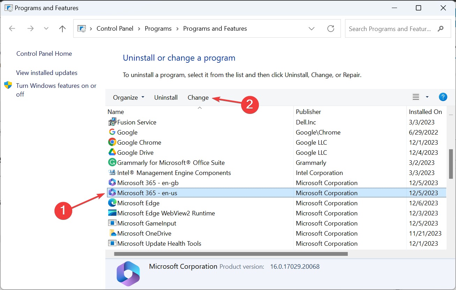Image resolution: width=456 pixels, height=290 pixels.
Task: Click Control Panel breadcrumb in address bar
Action: [115, 29]
